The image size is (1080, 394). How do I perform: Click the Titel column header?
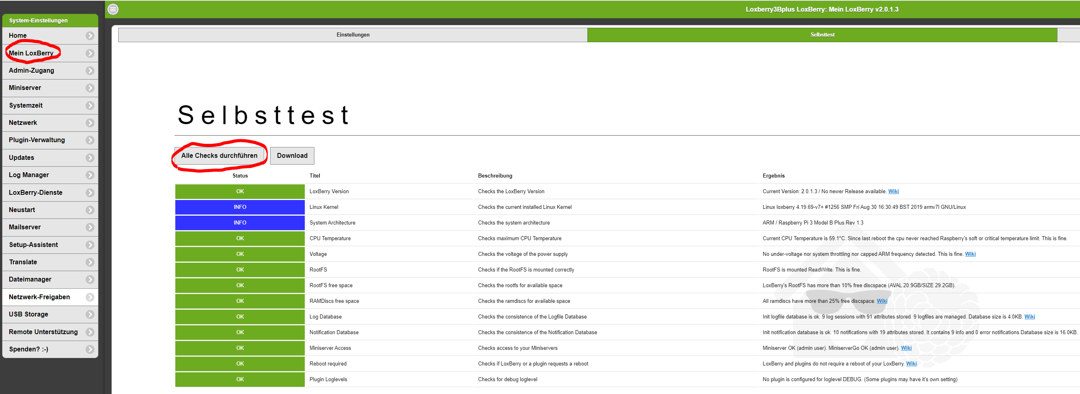pyautogui.click(x=315, y=176)
